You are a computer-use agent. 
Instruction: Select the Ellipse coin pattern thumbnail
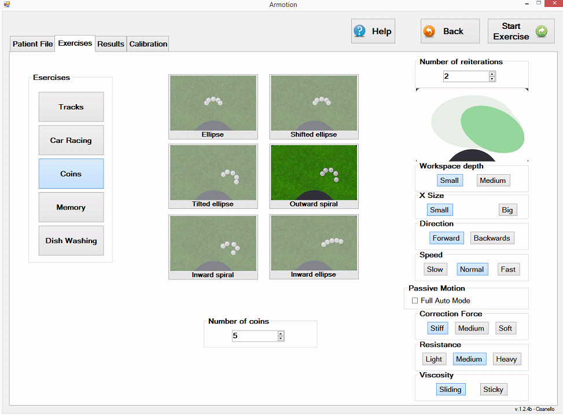click(213, 106)
